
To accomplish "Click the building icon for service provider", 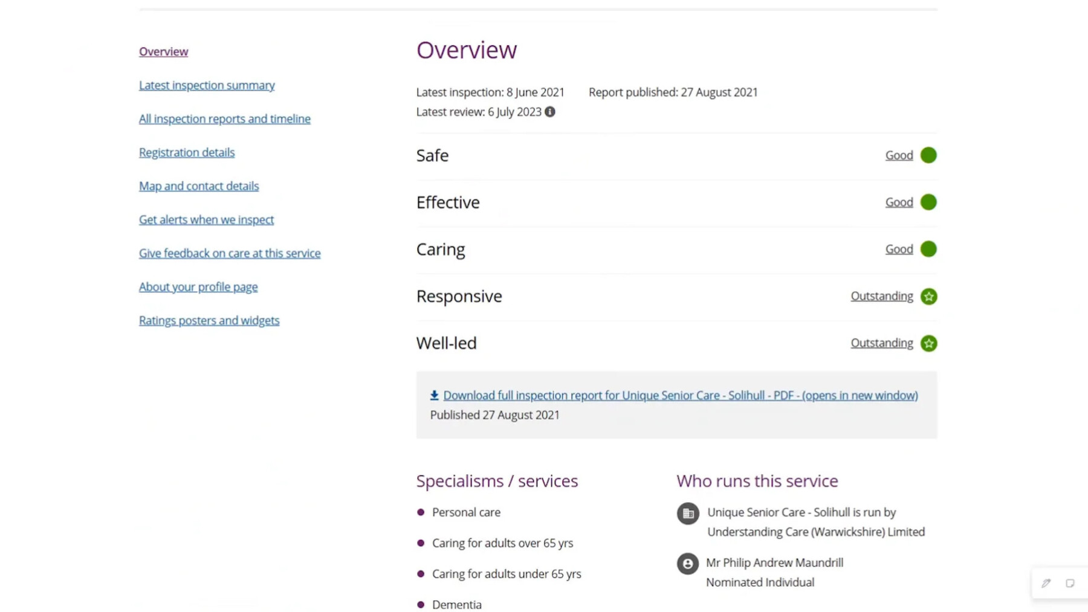I will point(688,514).
